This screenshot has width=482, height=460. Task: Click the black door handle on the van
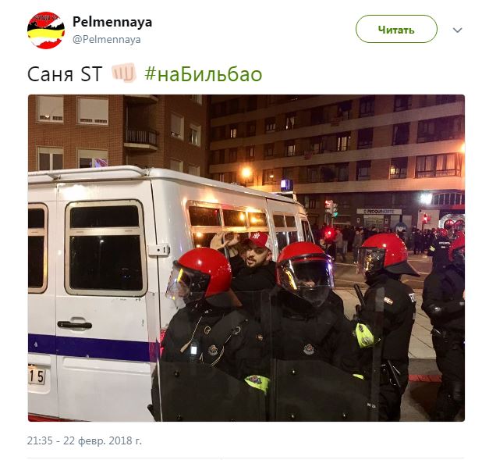[75, 325]
